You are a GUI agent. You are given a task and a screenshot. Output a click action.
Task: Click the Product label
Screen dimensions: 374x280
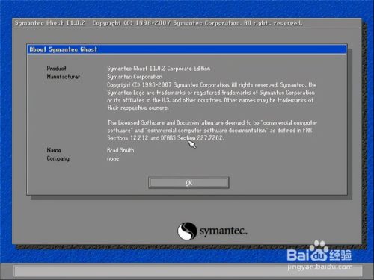coord(56,68)
